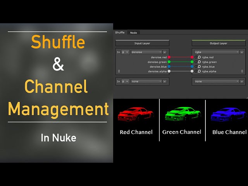Click the Output Layer header button
The width and height of the screenshot is (248, 186).
219,43
